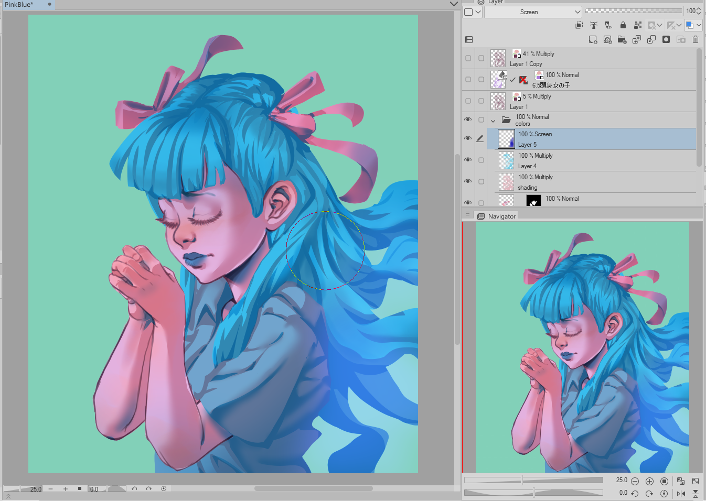
Task: Open the Screen blending mode dropdown
Action: point(533,12)
